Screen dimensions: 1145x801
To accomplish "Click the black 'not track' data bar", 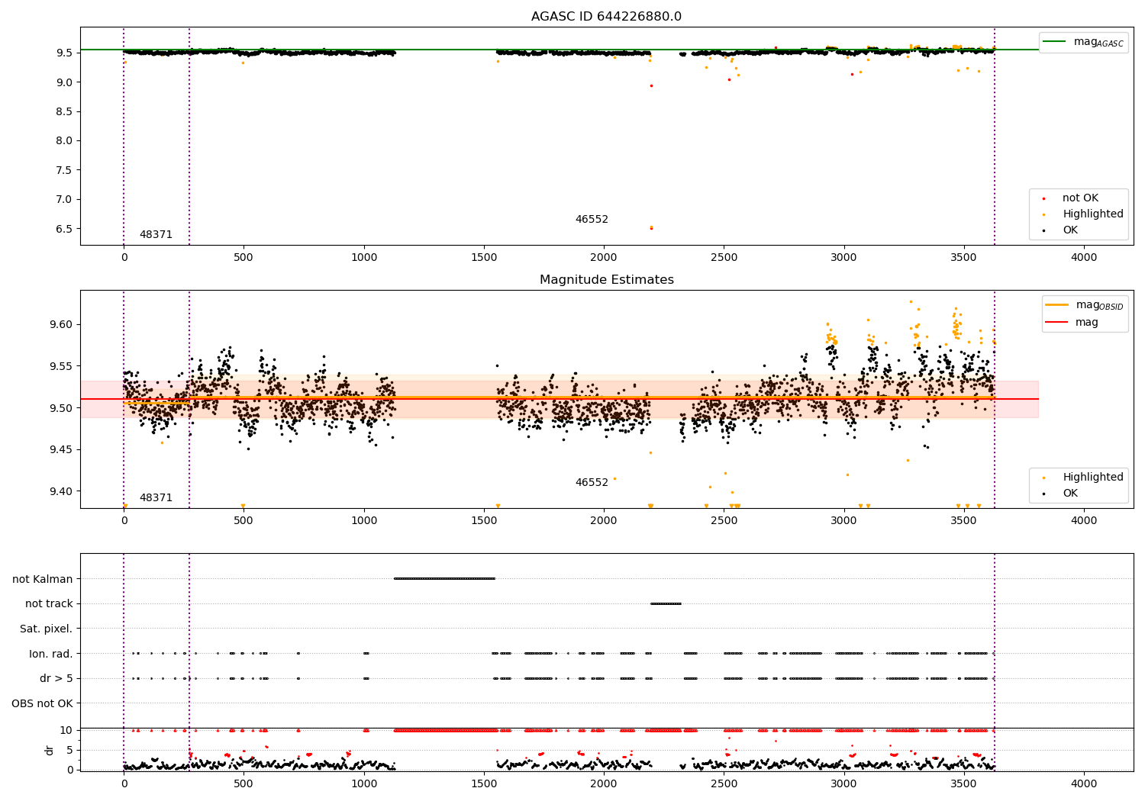I will pyautogui.click(x=666, y=604).
